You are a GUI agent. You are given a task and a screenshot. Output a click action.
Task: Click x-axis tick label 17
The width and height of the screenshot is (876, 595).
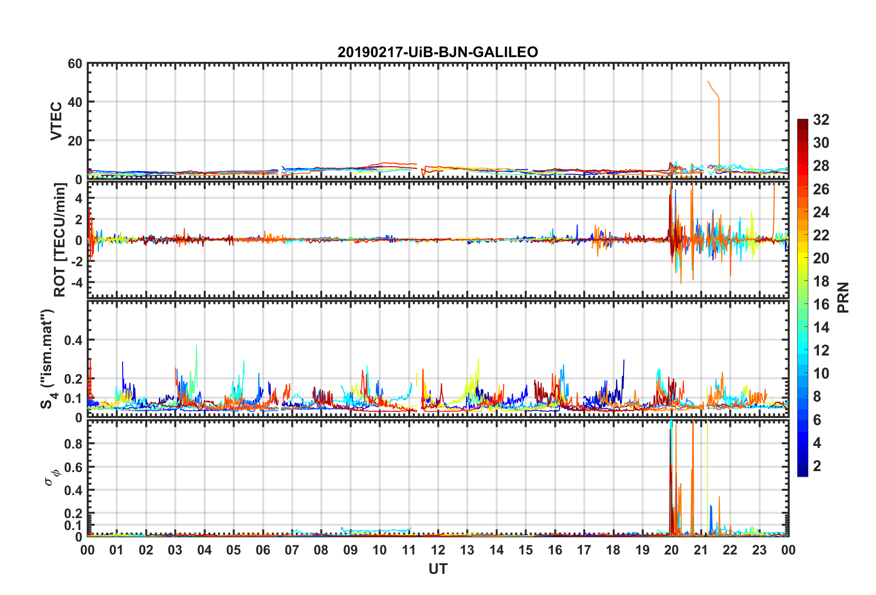[584, 550]
